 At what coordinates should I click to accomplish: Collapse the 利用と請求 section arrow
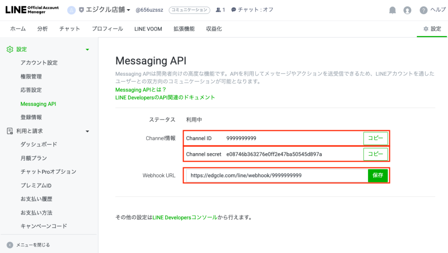pos(87,131)
